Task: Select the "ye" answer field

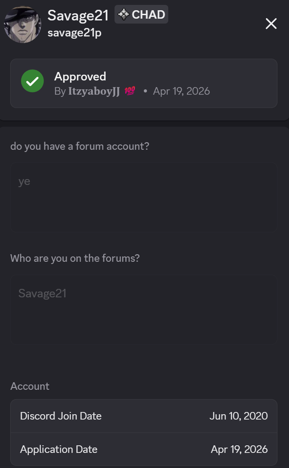Action: coord(143,197)
